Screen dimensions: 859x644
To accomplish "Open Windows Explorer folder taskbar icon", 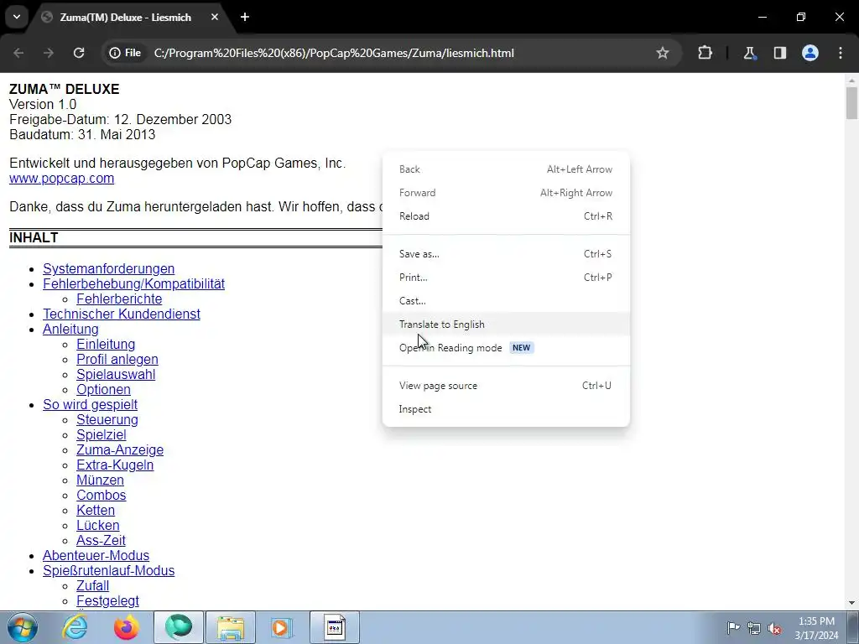I will coord(230,627).
